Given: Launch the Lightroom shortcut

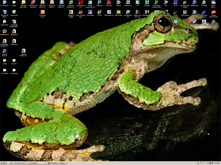Looking at the screenshot, I should (x=99, y=3).
